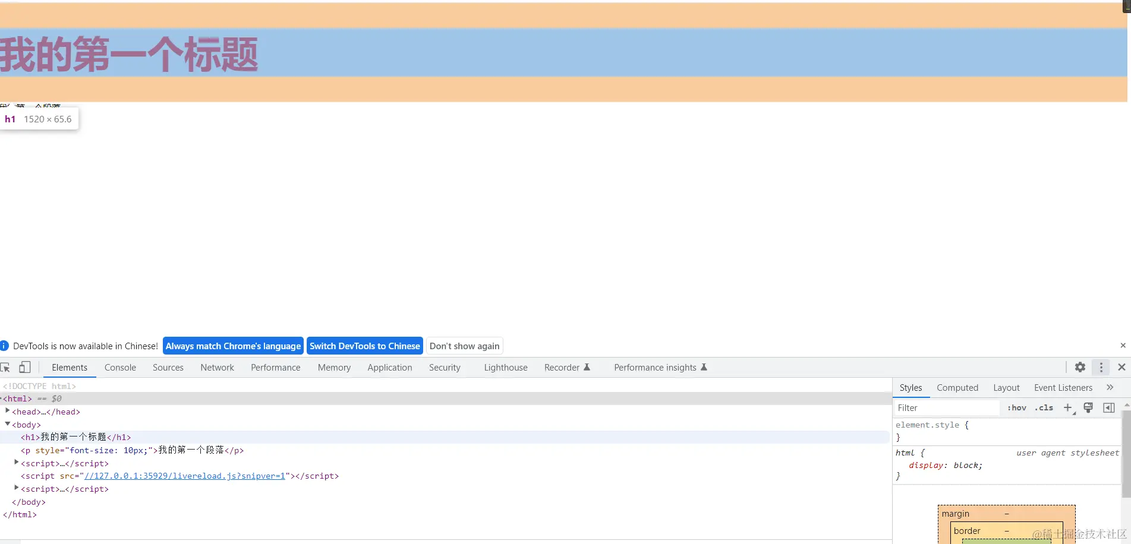Dismiss the language notification bar

[1123, 346]
